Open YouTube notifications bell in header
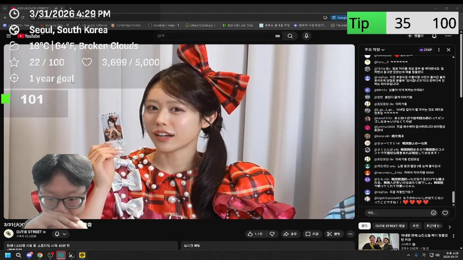Screen dimensions: 463x260 pos(434,36)
